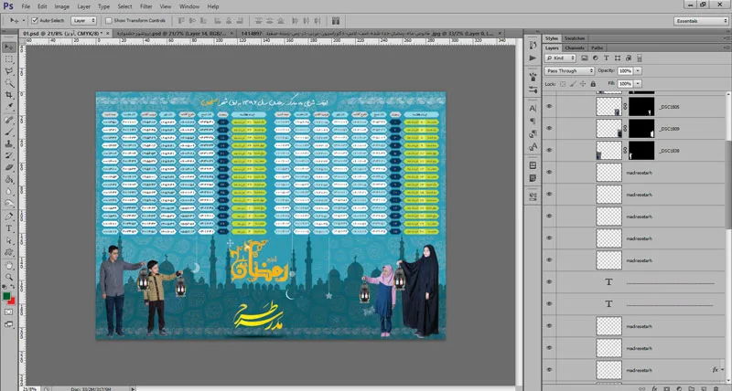This screenshot has height=391, width=732.
Task: Open the History panel icon
Action: 533,45
